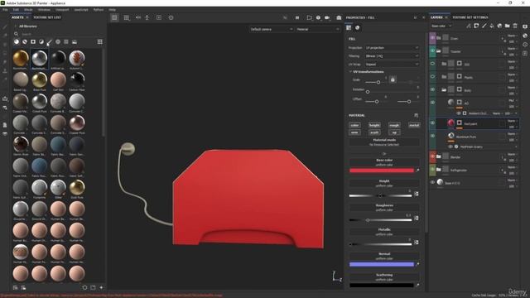Hide the Oven folder layer
Image resolution: width=530 pixels, height=298 pixels.
click(432, 38)
